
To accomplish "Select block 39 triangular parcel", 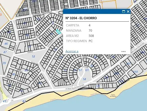I will pos(4,63).
